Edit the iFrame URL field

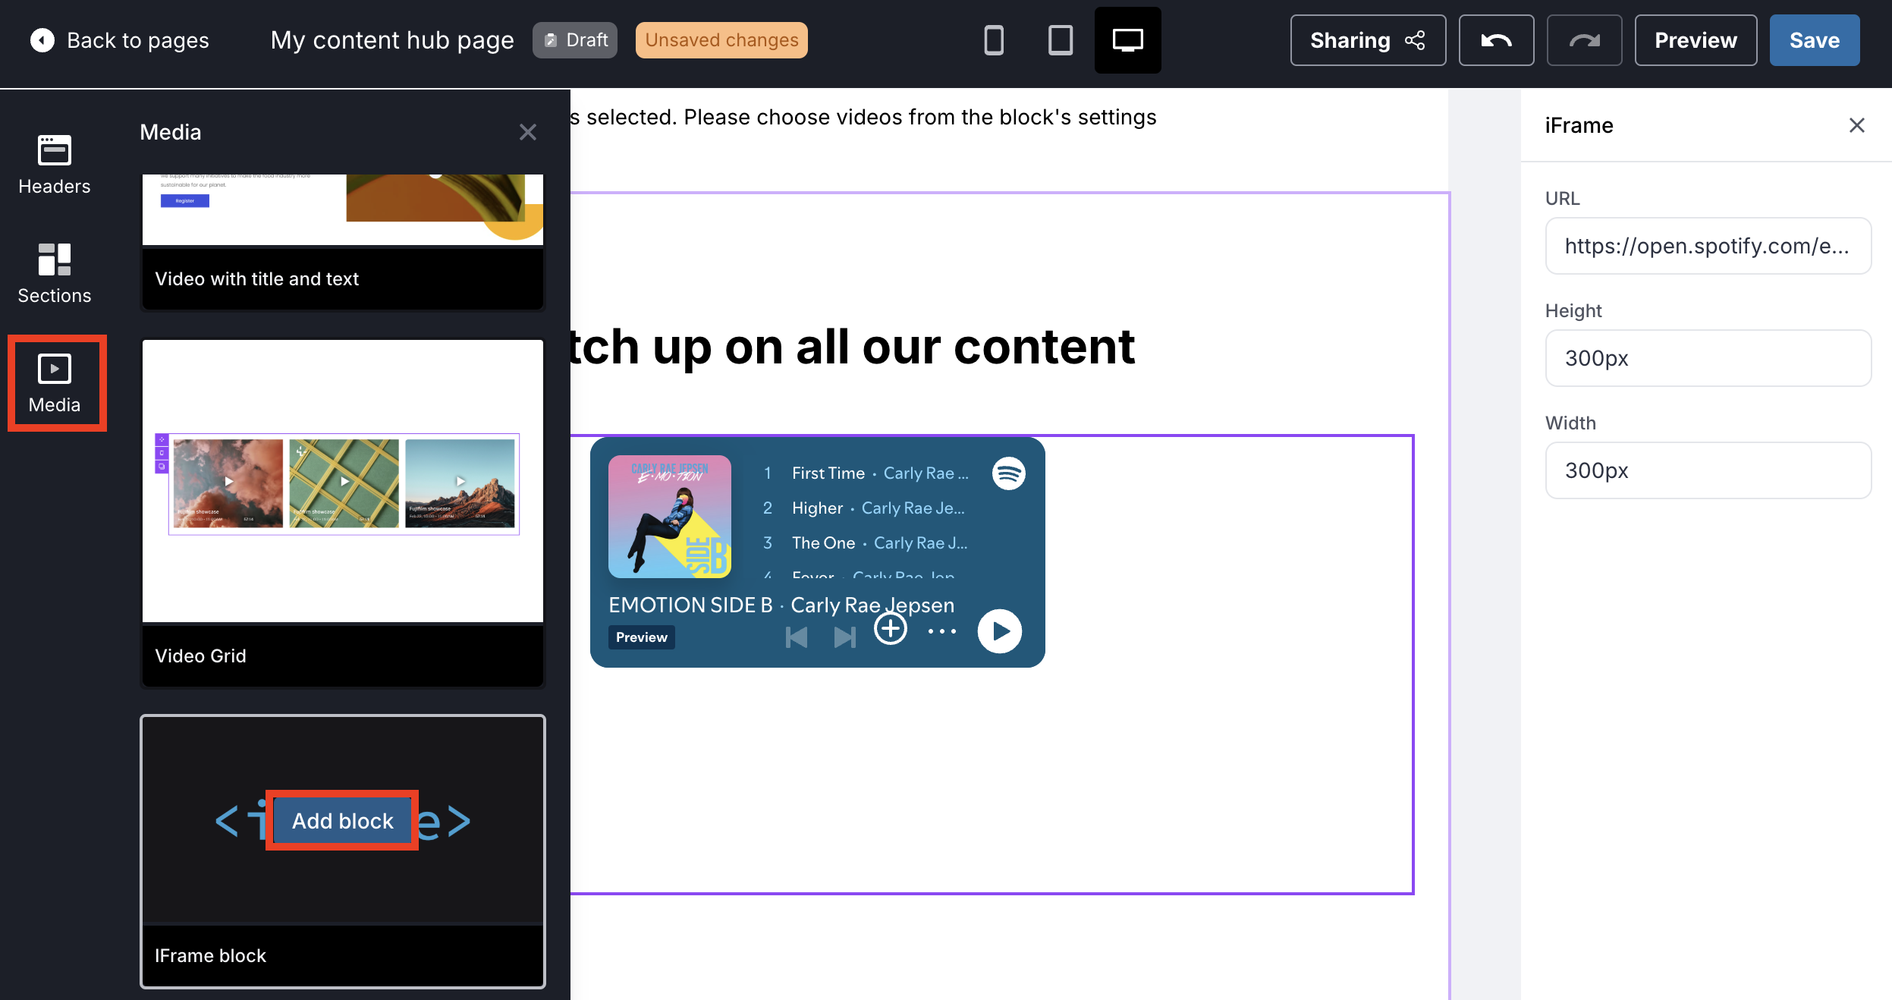coord(1708,246)
